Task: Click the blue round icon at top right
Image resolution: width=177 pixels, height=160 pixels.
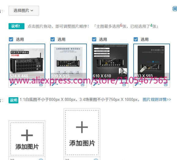Action: [x=175, y=9]
